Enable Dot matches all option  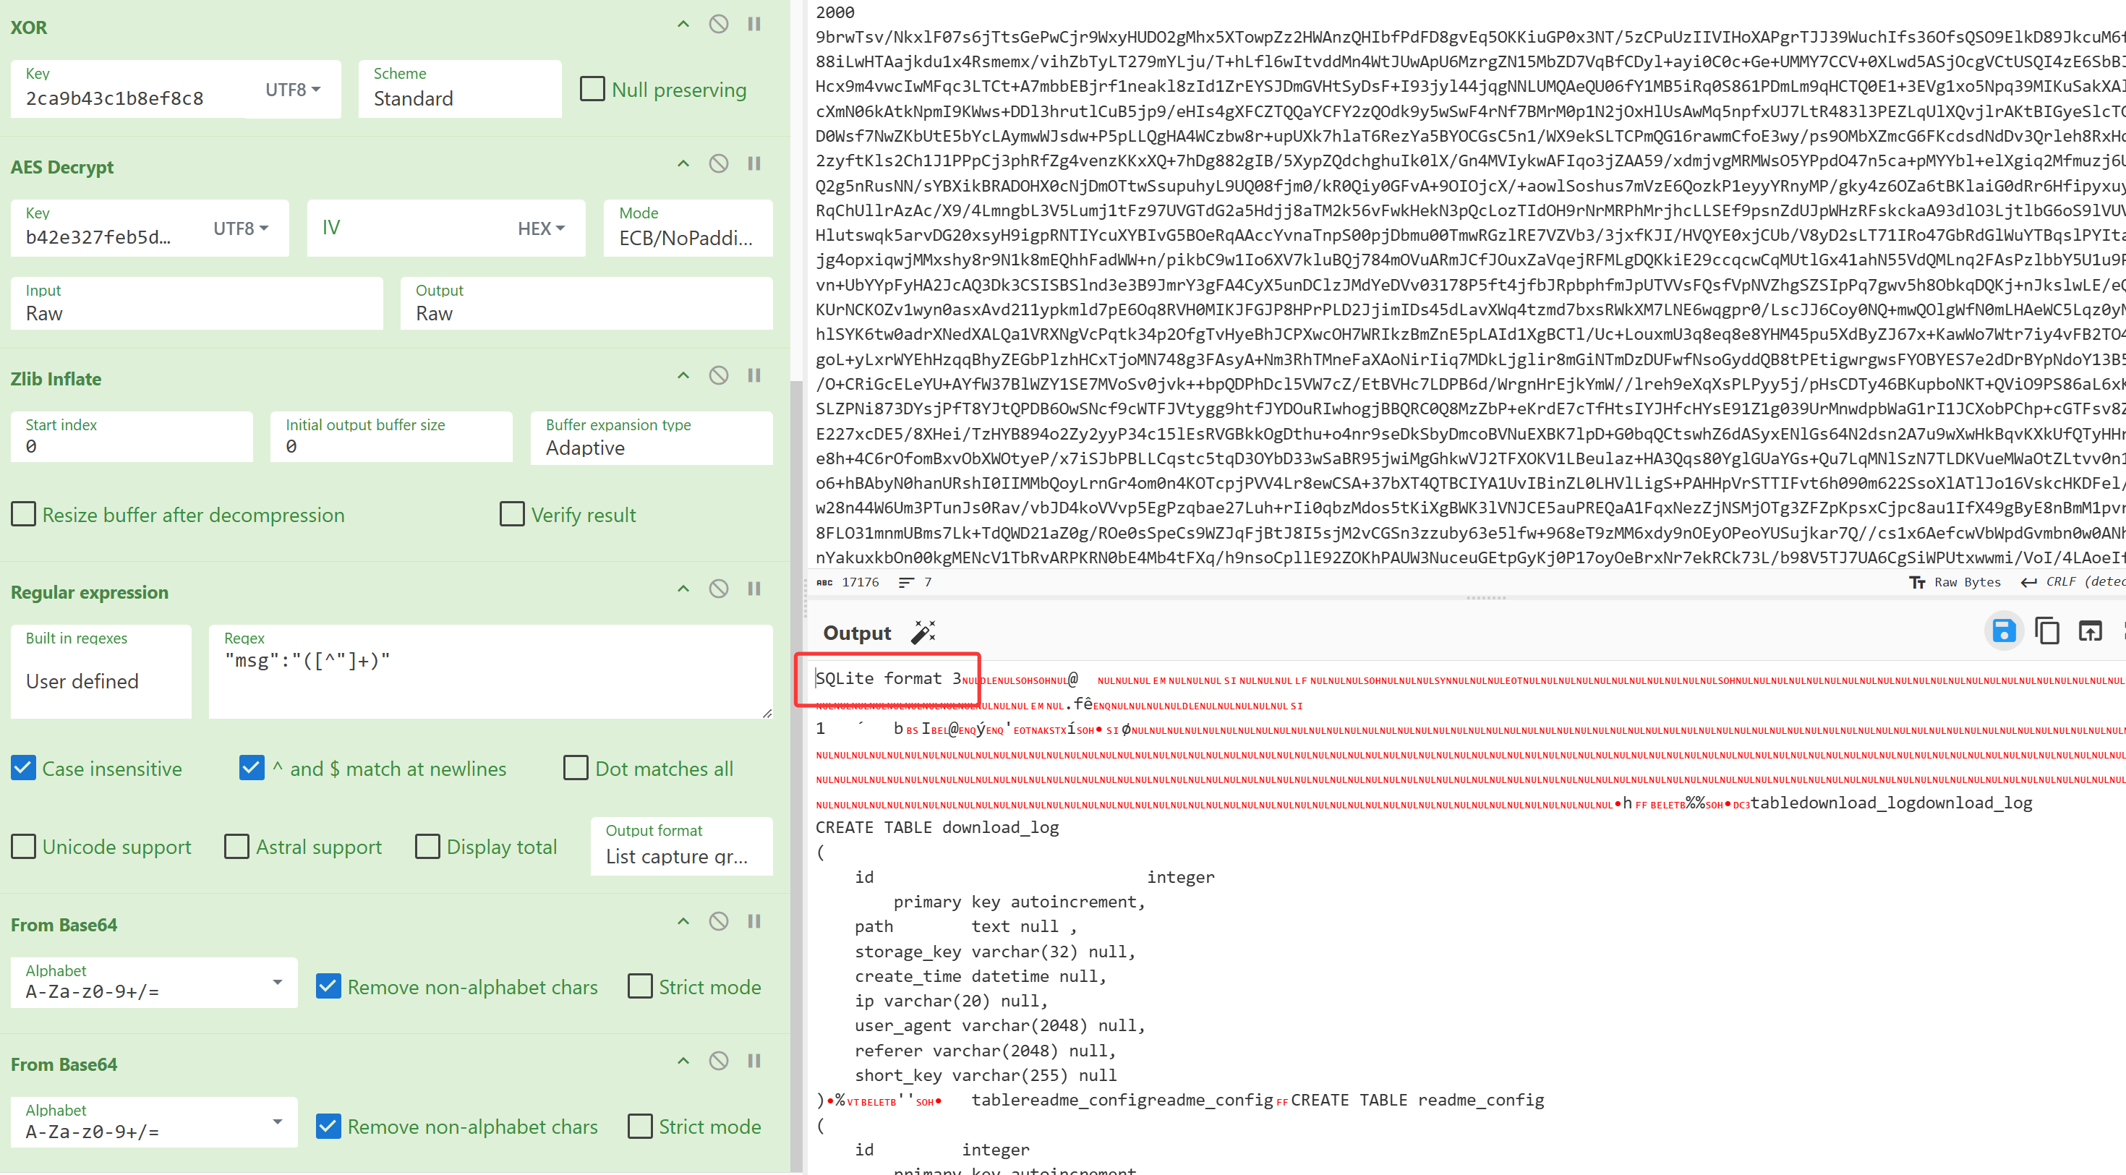tap(575, 768)
